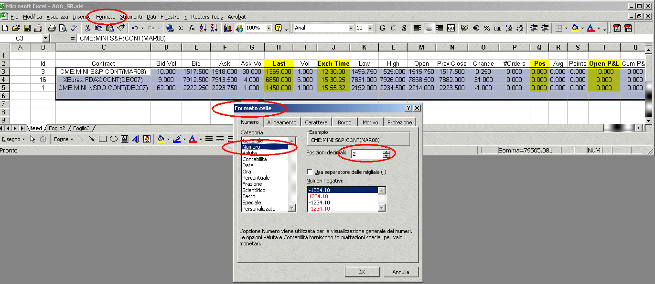Screen dimensions: 655x284
Task: Open the Formato menu
Action: tap(106, 17)
